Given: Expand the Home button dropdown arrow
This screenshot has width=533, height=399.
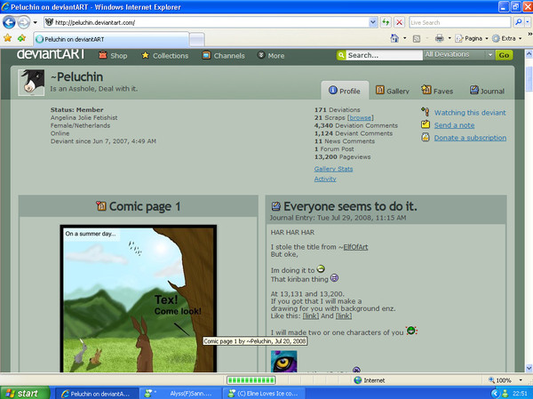Looking at the screenshot, I should 404,38.
